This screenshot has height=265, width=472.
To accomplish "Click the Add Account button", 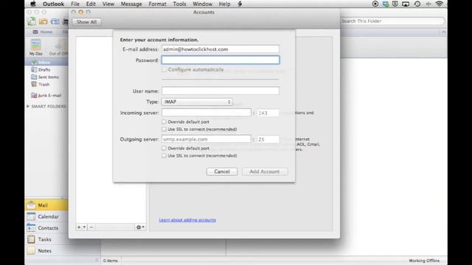I will pos(265,172).
